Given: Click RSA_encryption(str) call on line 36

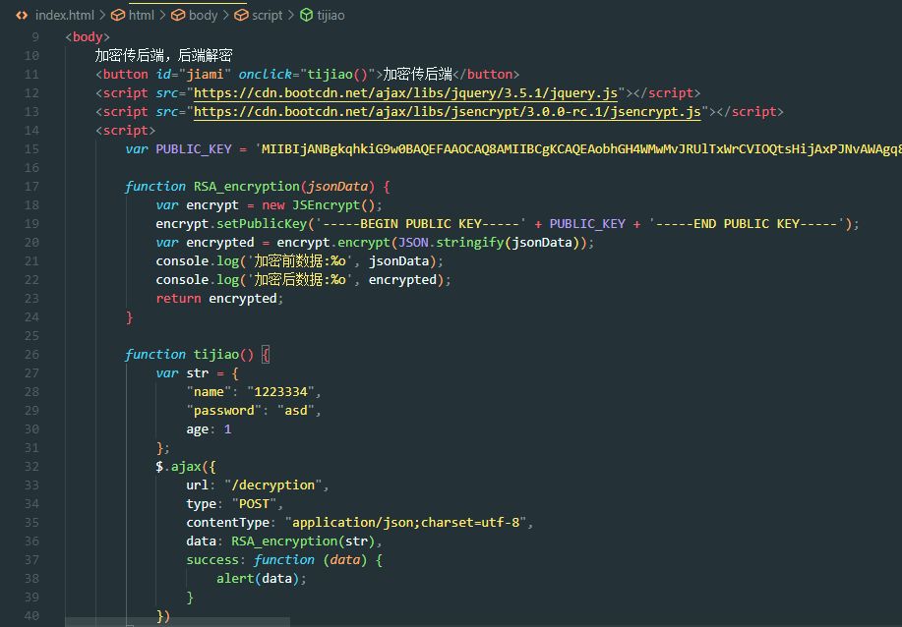Looking at the screenshot, I should (x=303, y=541).
